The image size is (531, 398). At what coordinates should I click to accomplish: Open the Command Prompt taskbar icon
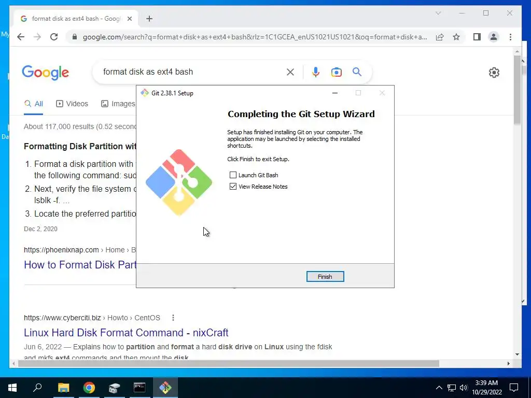(x=139, y=388)
